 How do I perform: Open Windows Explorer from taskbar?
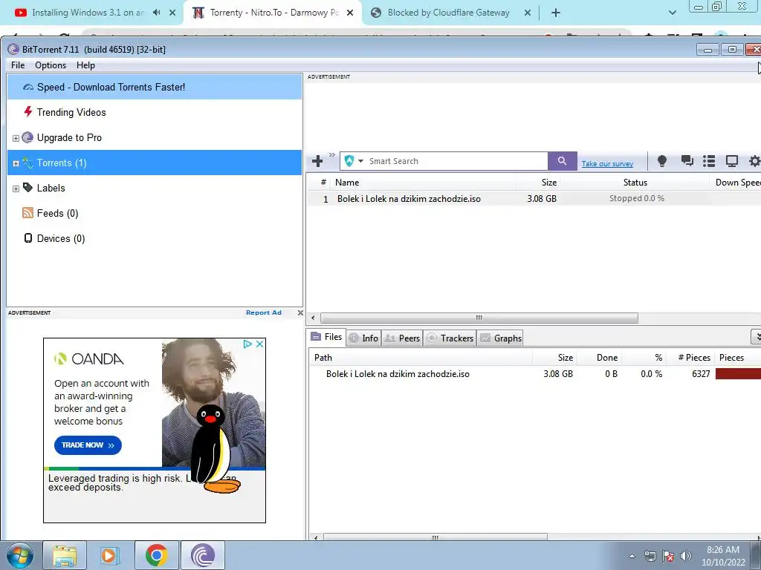(65, 555)
